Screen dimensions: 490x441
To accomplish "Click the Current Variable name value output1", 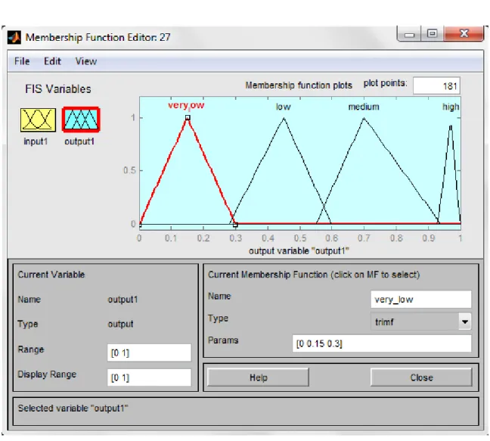I will pos(122,300).
